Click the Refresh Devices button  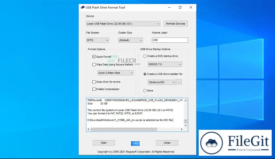[x=176, y=24]
